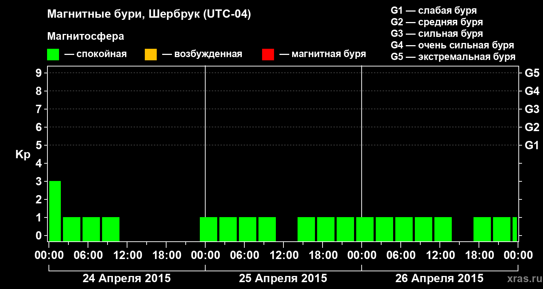Click the last narrow green bar on 26 April
This screenshot has height=289, width=543.
pyautogui.click(x=515, y=229)
